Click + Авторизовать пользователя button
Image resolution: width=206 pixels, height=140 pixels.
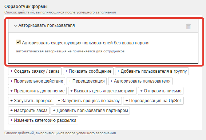tap(140, 81)
